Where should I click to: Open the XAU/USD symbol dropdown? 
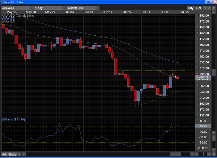click(x=32, y=8)
